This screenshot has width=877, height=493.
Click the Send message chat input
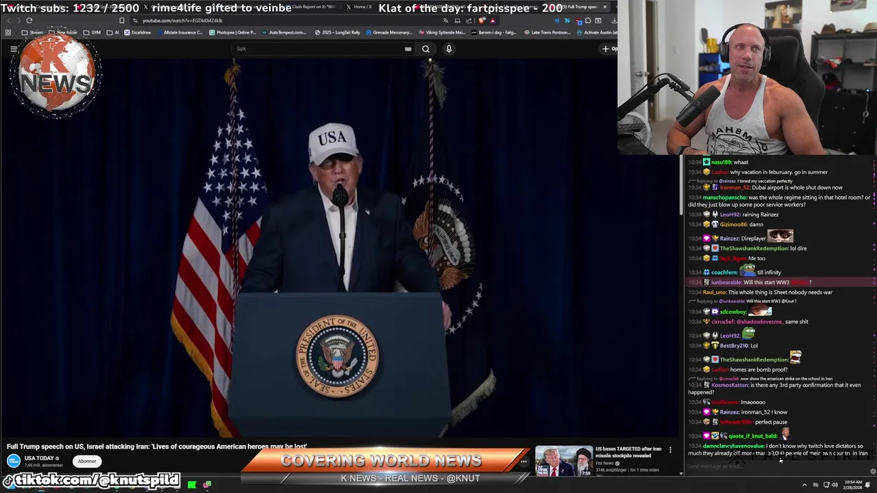[774, 467]
